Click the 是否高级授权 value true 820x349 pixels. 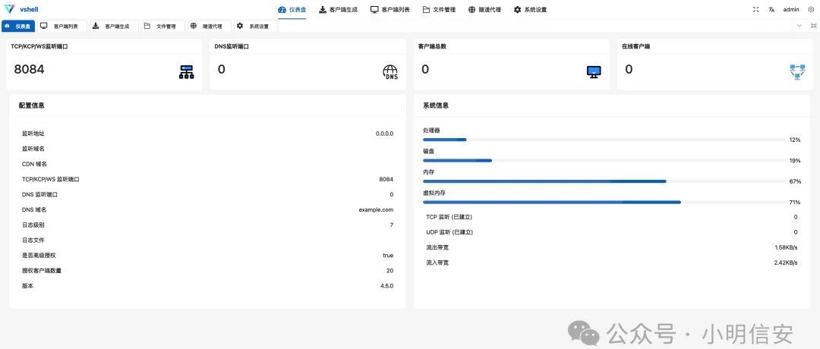[x=388, y=256]
